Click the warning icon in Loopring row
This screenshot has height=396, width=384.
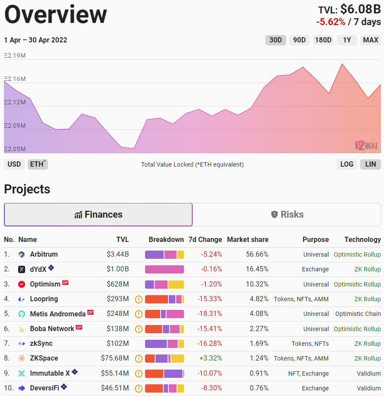click(139, 299)
